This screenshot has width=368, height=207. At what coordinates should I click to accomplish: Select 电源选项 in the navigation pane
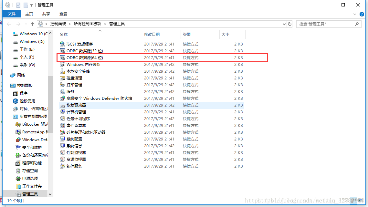point(27,178)
